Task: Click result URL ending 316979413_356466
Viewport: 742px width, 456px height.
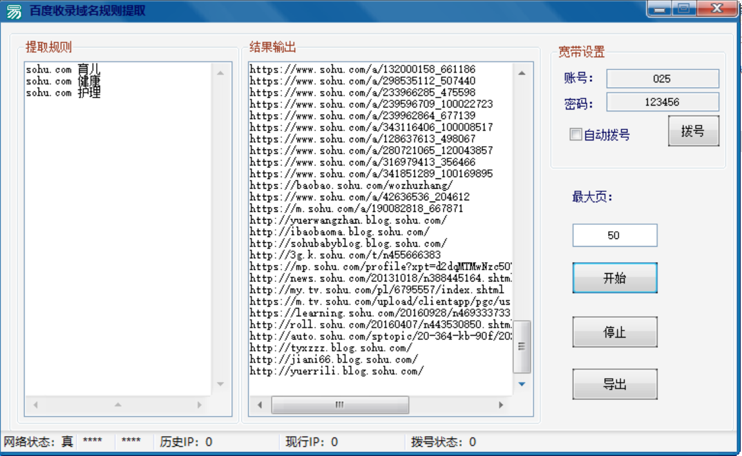Action: click(x=363, y=162)
